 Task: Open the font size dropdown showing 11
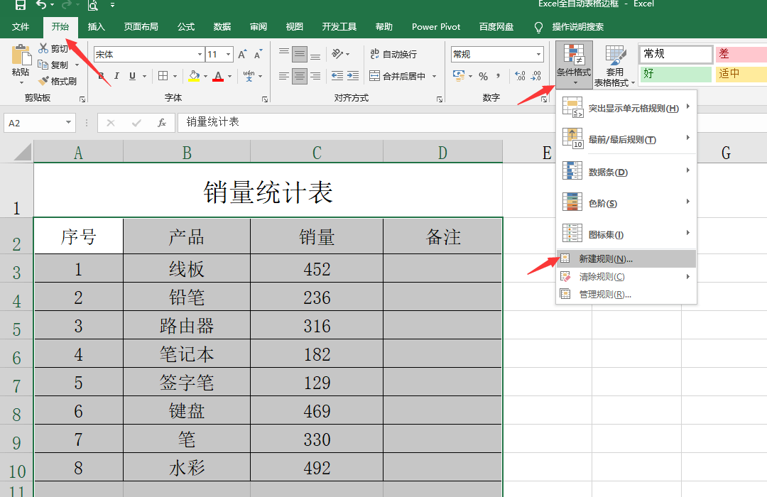[x=229, y=54]
